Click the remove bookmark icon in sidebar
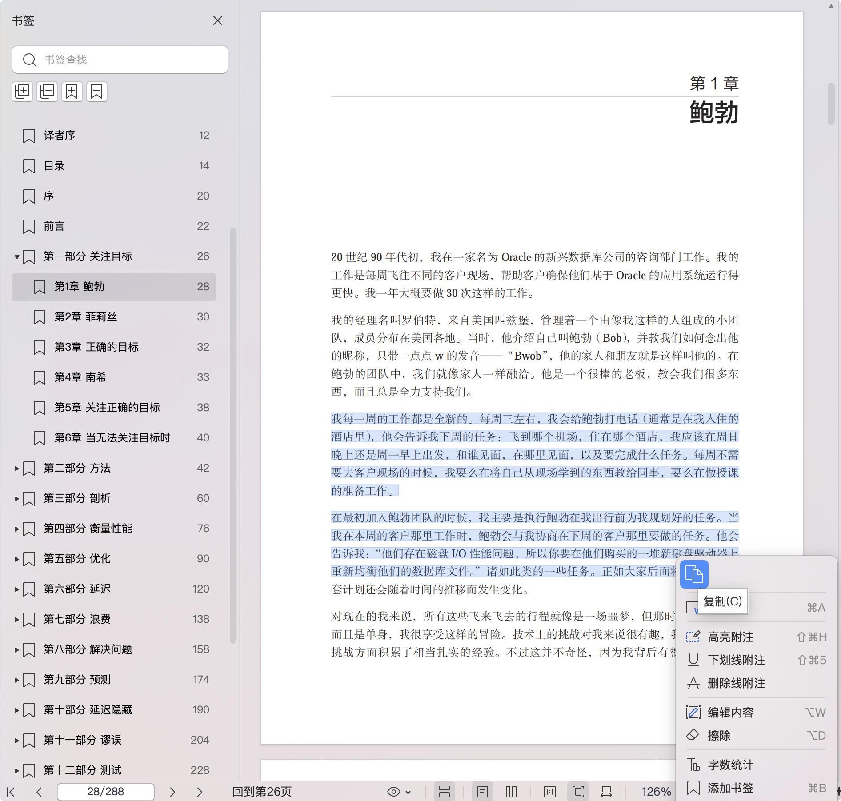This screenshot has height=801, width=841. pos(97,92)
